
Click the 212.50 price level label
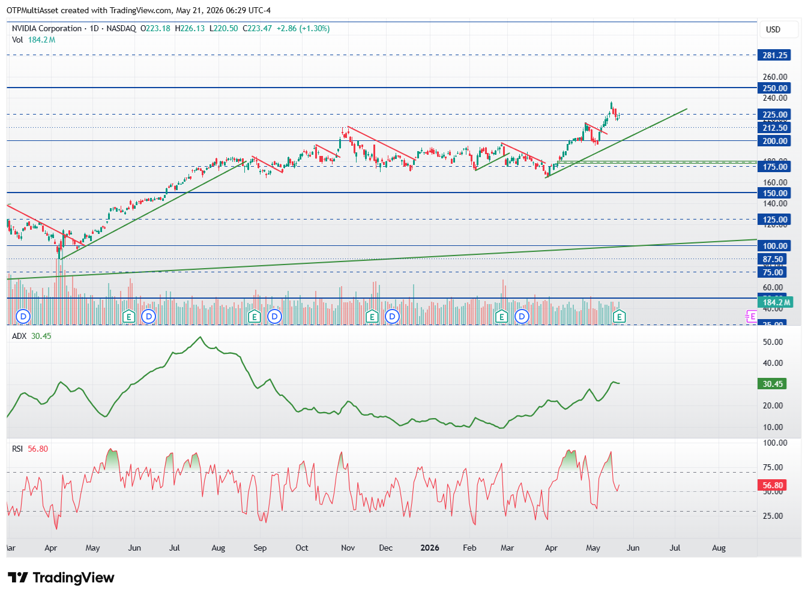pyautogui.click(x=774, y=128)
